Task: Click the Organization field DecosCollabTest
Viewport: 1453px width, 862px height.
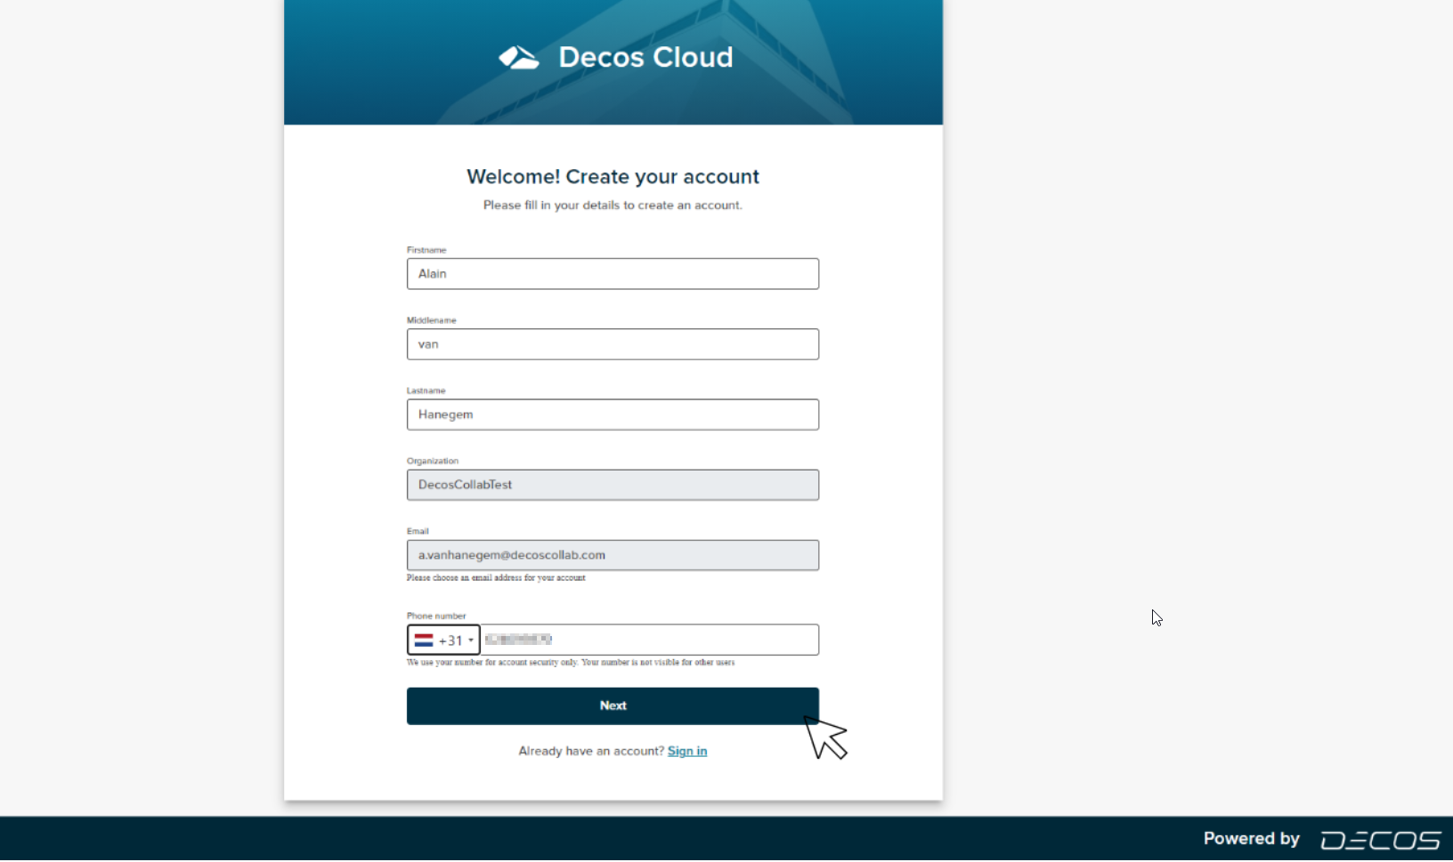Action: click(613, 485)
